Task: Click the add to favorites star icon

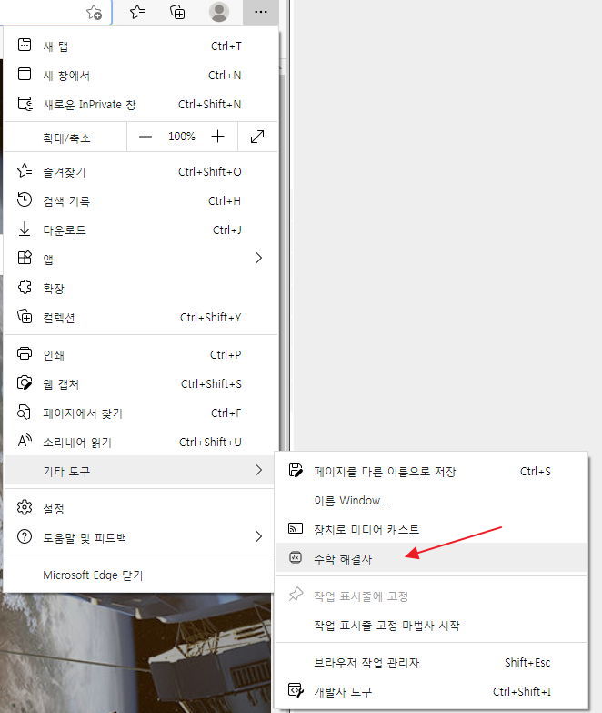Action: point(95,12)
